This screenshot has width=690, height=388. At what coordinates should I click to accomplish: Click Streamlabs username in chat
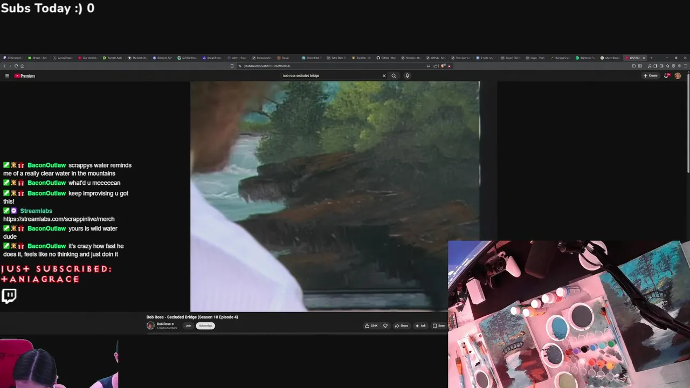tap(36, 211)
